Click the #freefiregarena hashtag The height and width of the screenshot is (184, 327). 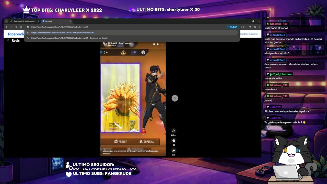[151, 151]
